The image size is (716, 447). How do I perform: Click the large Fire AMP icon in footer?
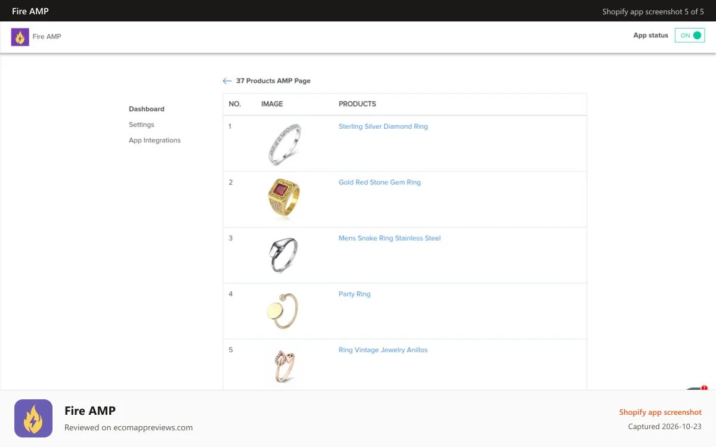(x=33, y=418)
